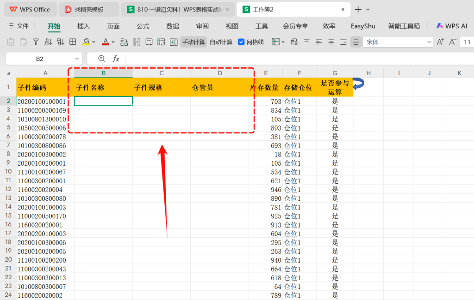
Task: Align text right
Action: point(343,42)
